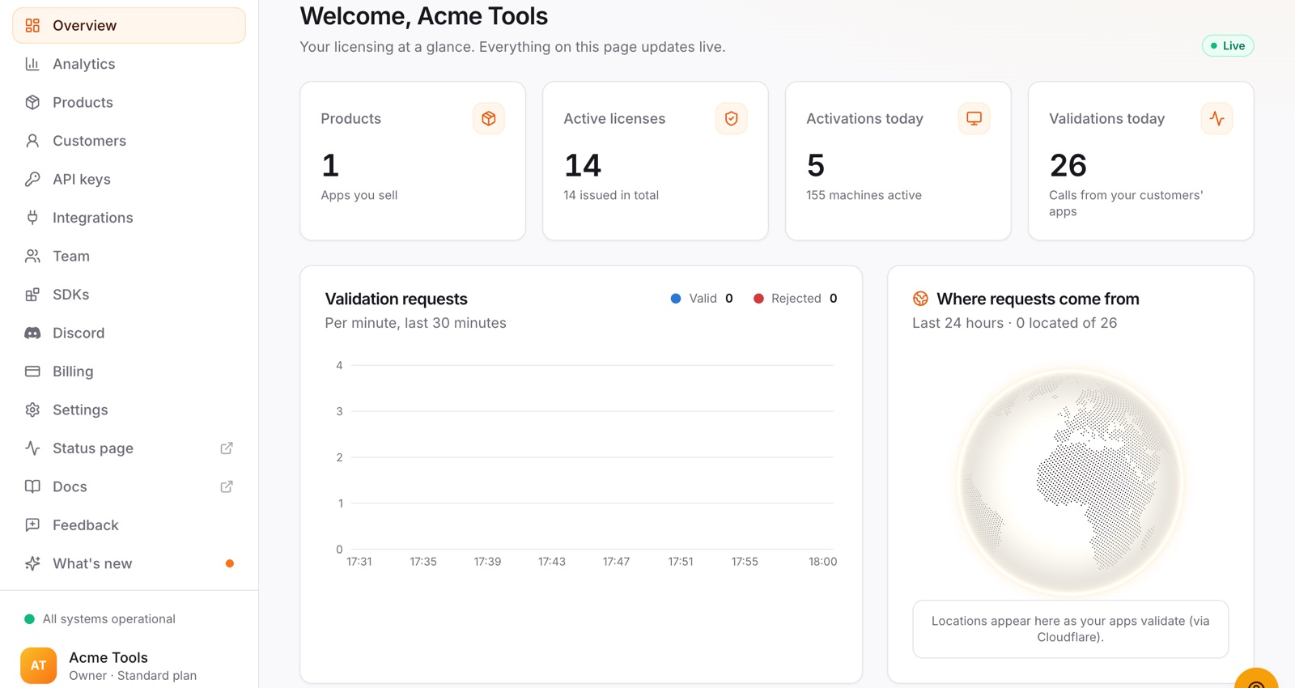Click the Live status badge
1295x688 pixels.
1228,46
